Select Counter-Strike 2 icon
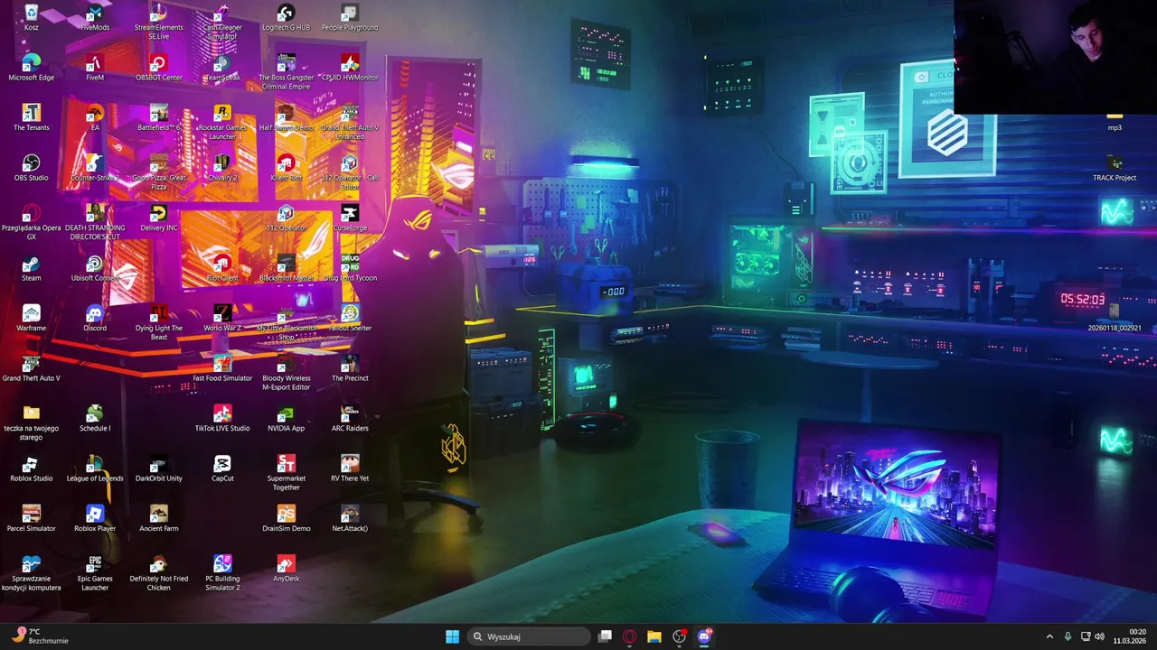Screen dimensions: 1157x650 pos(95,168)
